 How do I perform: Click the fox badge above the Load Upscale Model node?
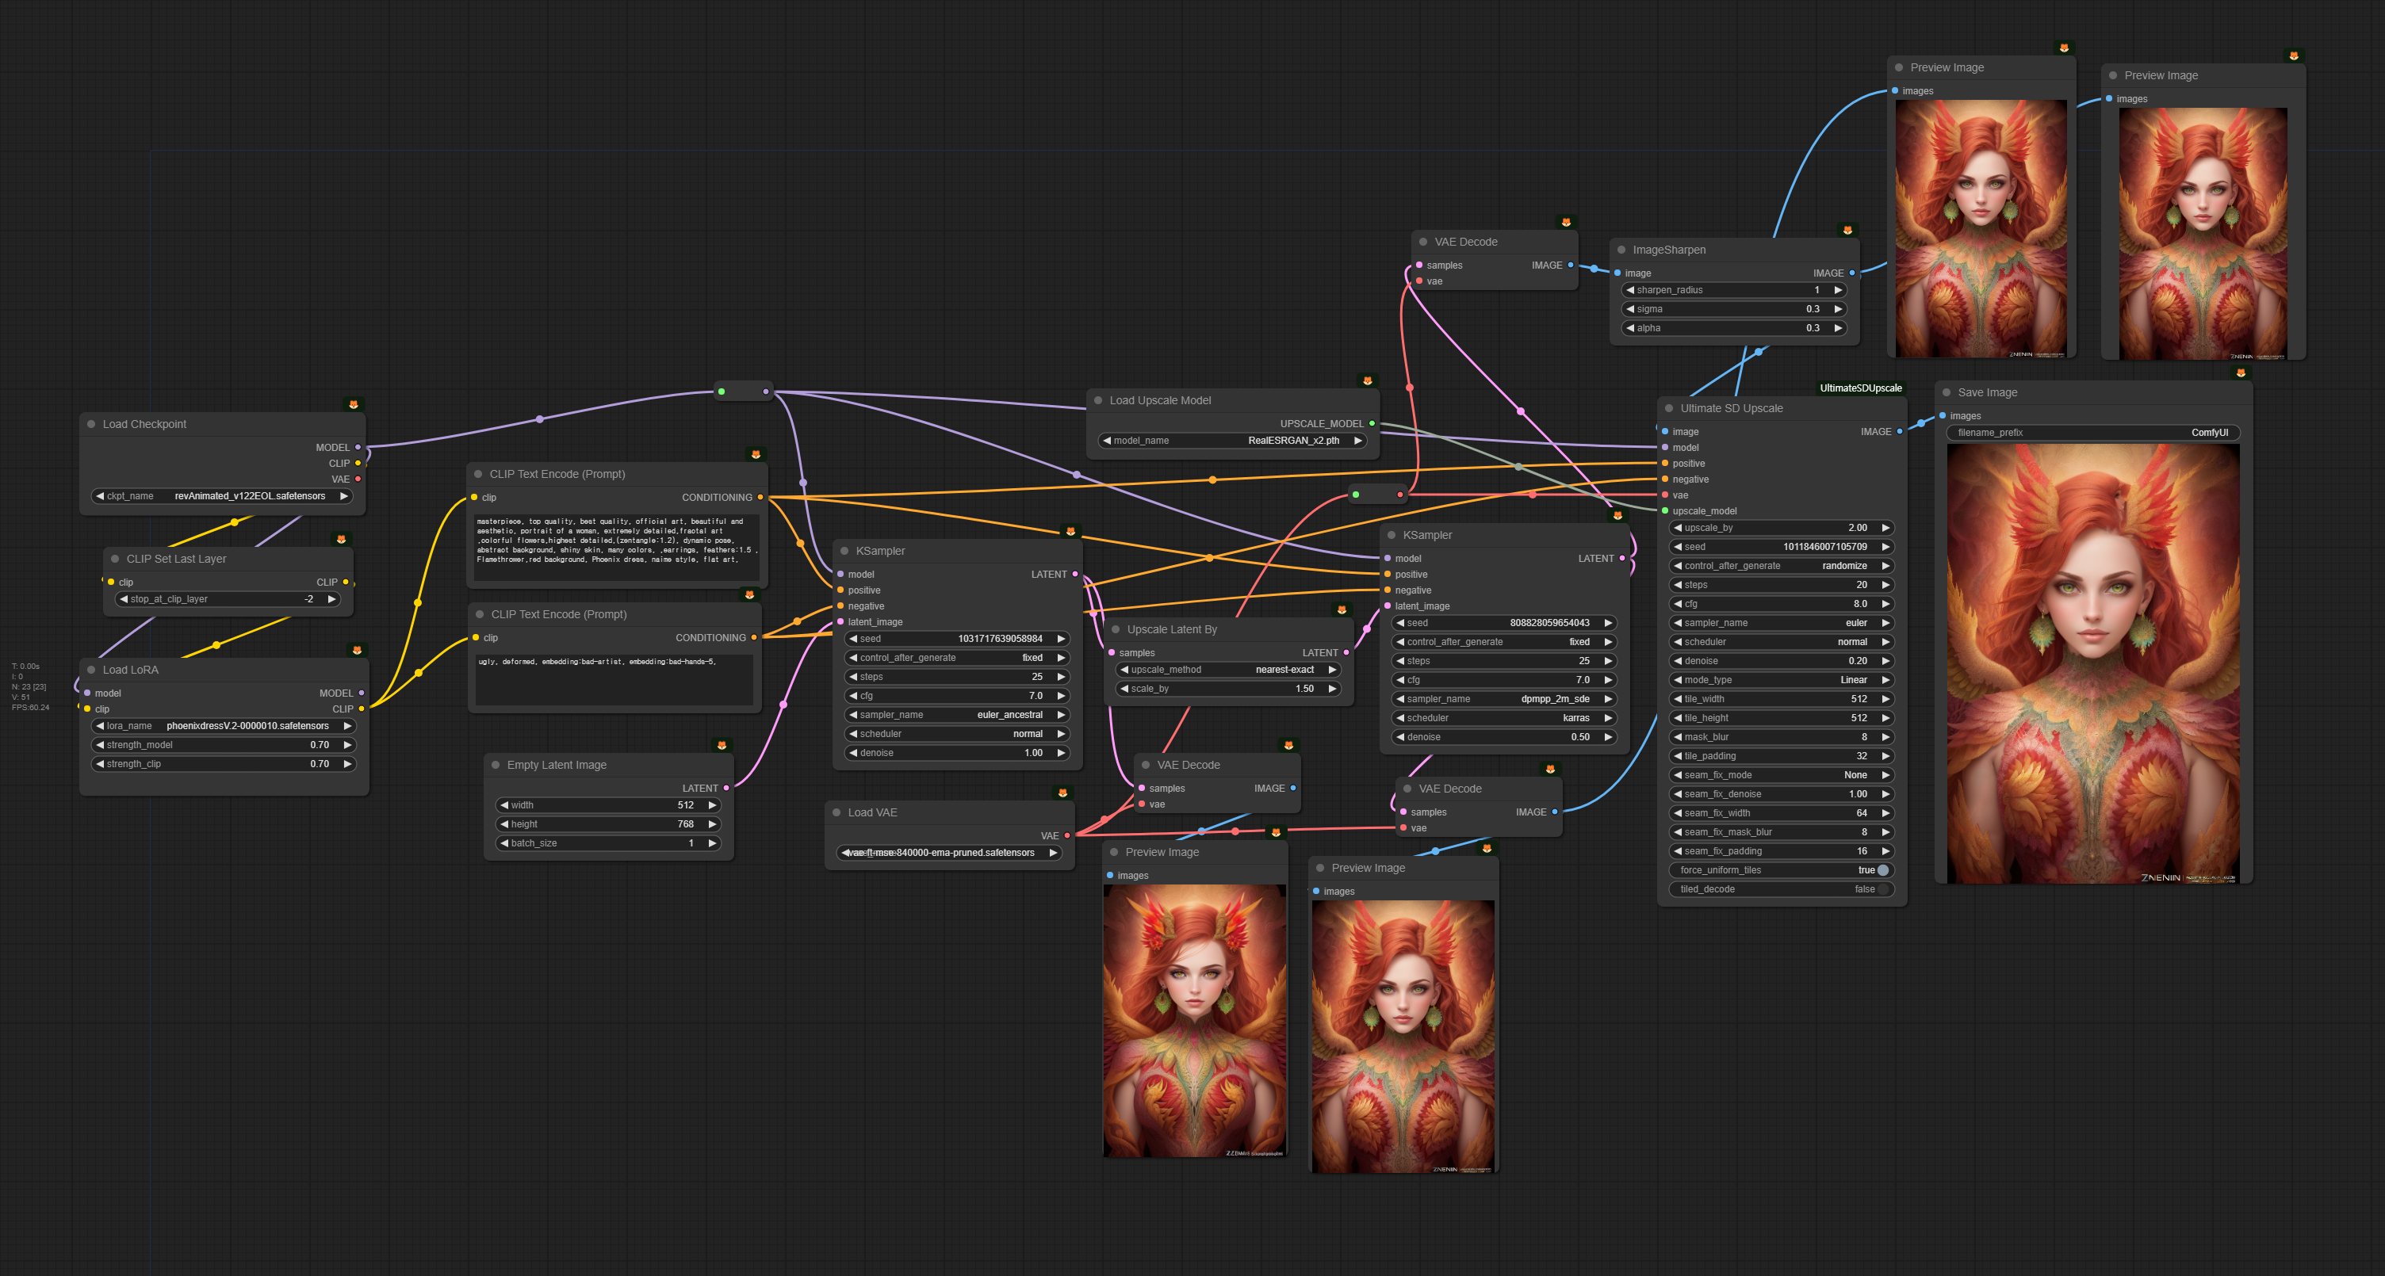click(1368, 380)
